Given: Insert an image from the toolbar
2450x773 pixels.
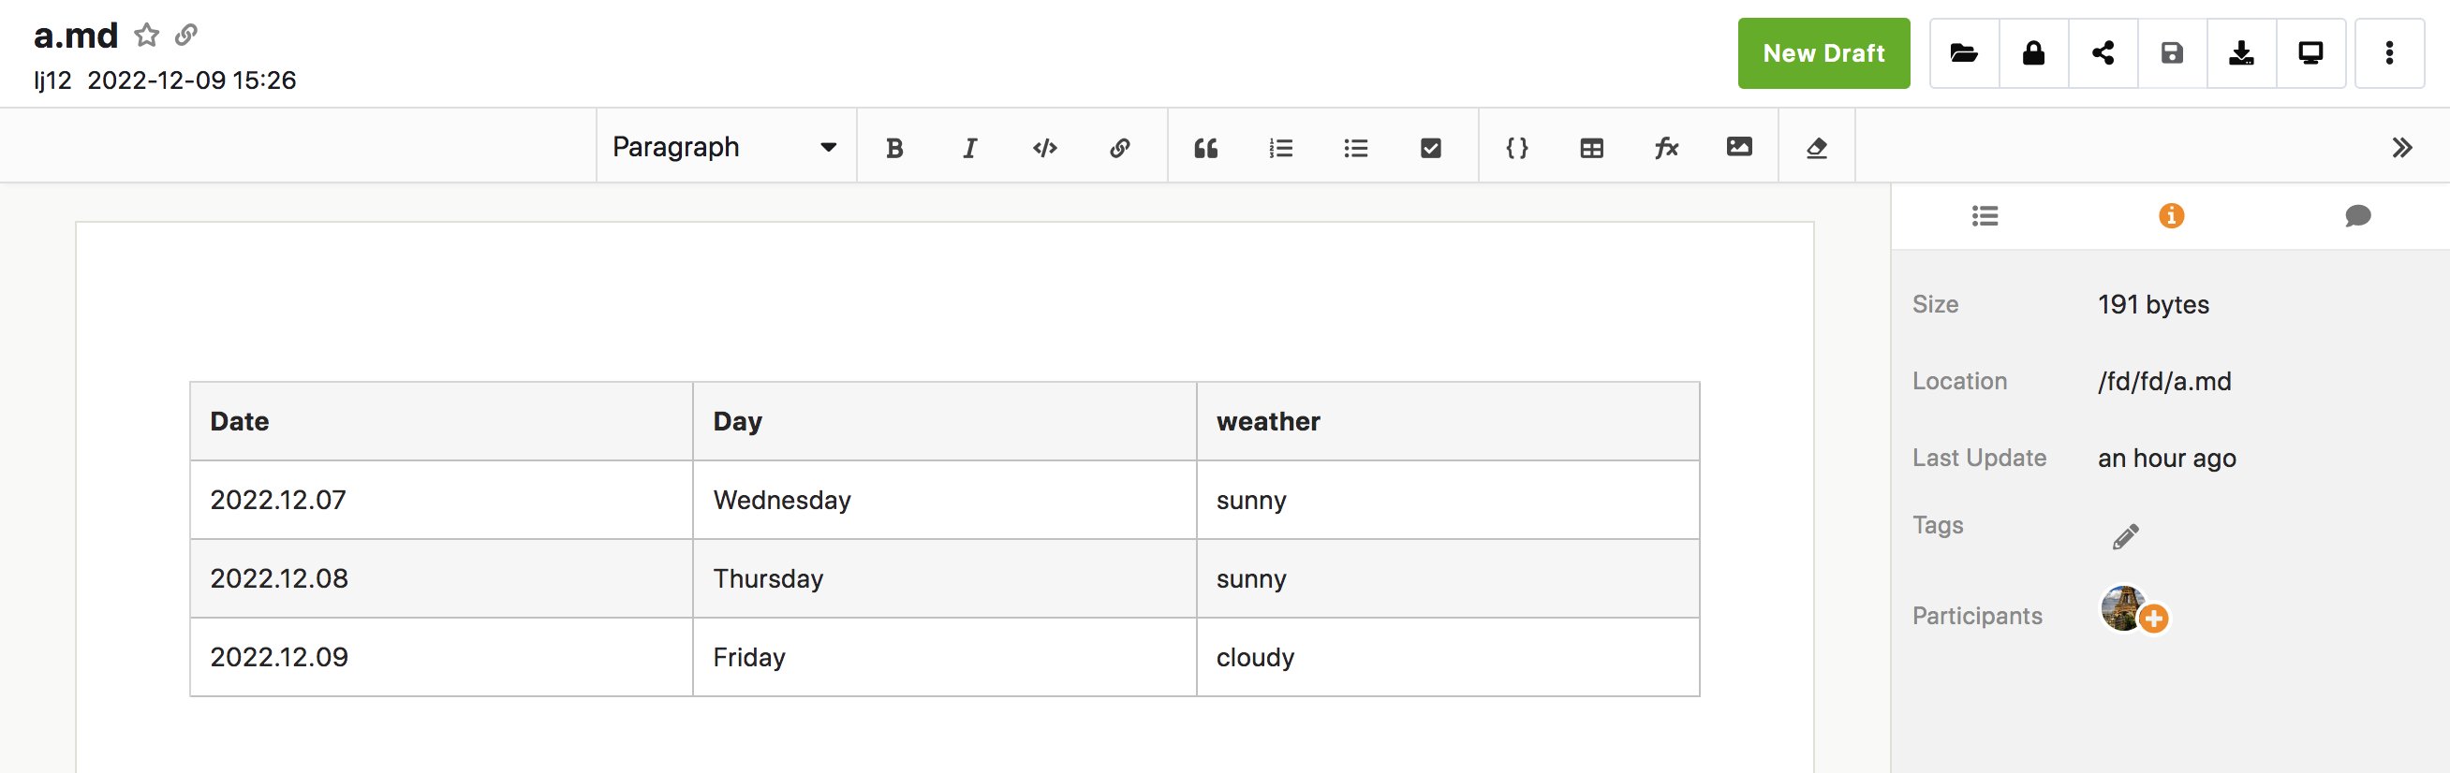Looking at the screenshot, I should click(1739, 146).
